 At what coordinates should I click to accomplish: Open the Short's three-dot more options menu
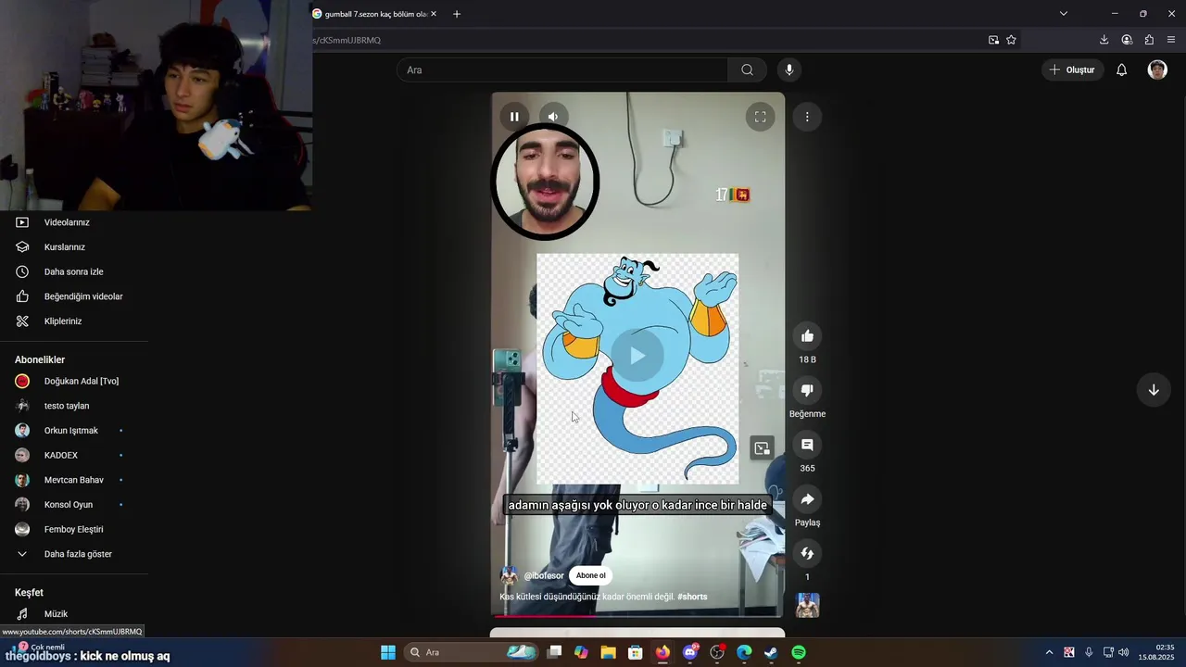(x=807, y=117)
